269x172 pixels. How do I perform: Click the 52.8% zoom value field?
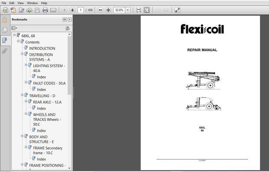pyautogui.click(x=119, y=10)
